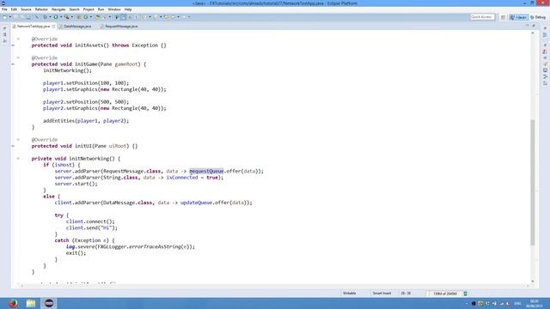The width and height of the screenshot is (550, 309).
Task: Click the isConnected identifier in code
Action: (182, 178)
